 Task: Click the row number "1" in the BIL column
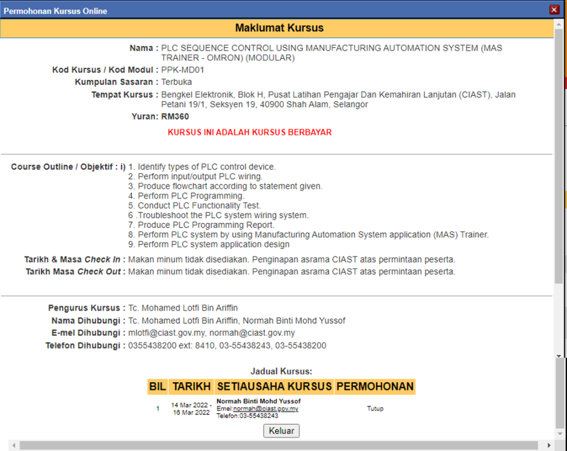pos(158,409)
